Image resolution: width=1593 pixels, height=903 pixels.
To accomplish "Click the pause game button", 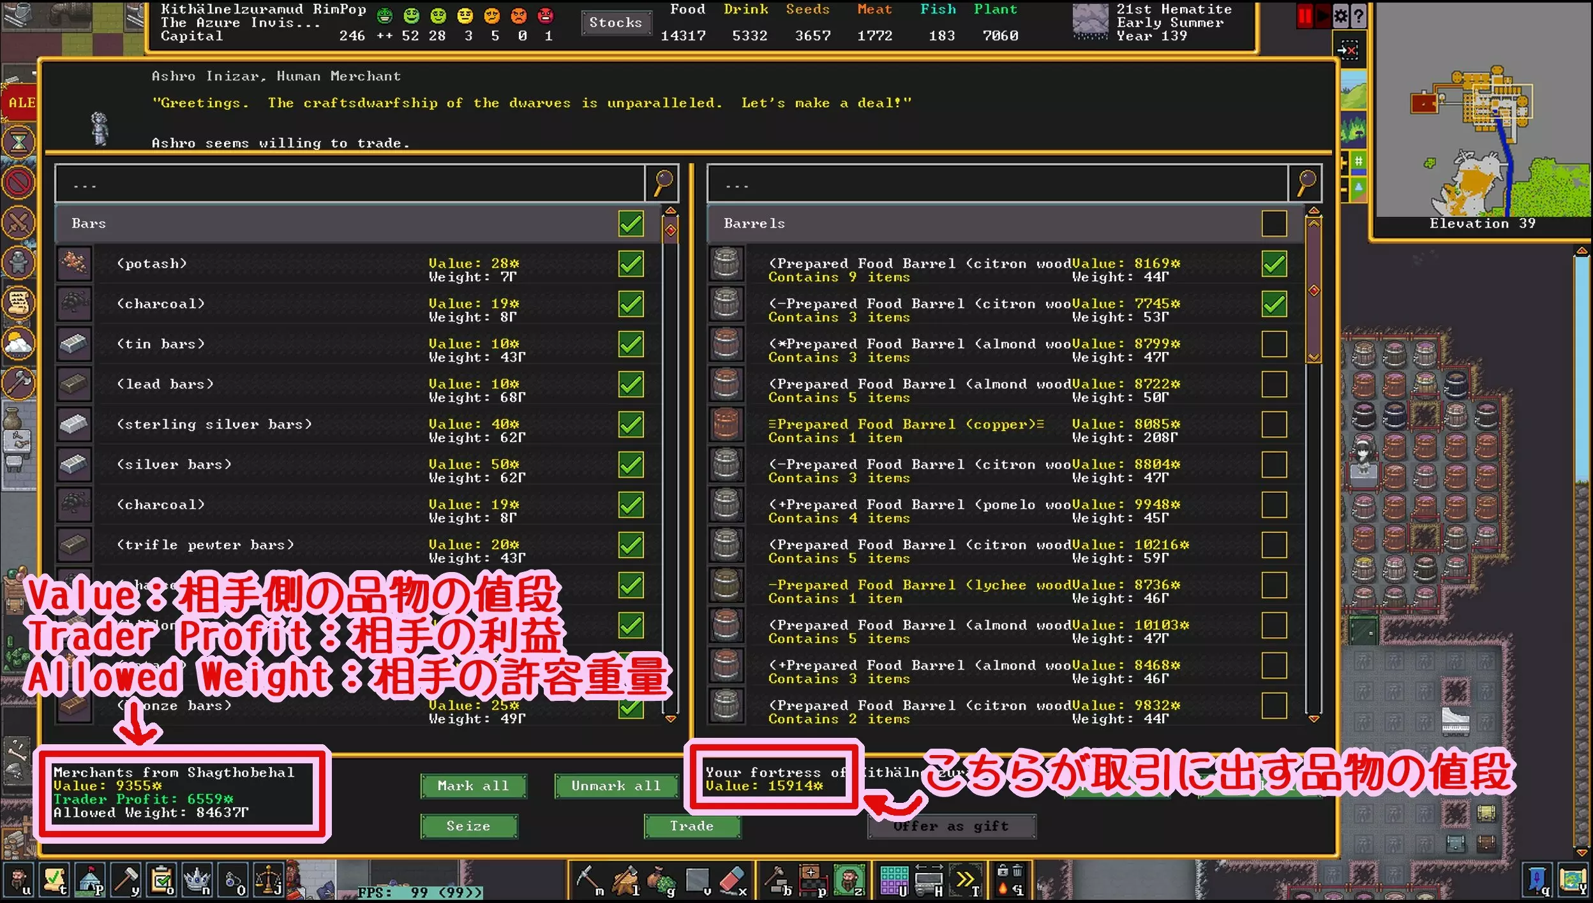I will pos(1304,16).
